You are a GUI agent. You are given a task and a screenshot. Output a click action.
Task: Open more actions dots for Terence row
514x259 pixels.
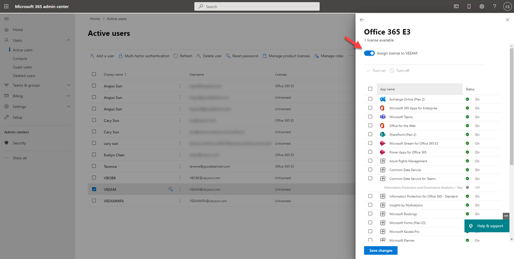click(x=180, y=166)
